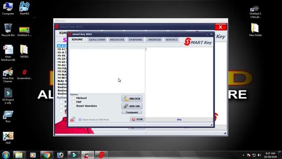
Task: Open the FlexHEX desktop icon
Action: point(25,8)
